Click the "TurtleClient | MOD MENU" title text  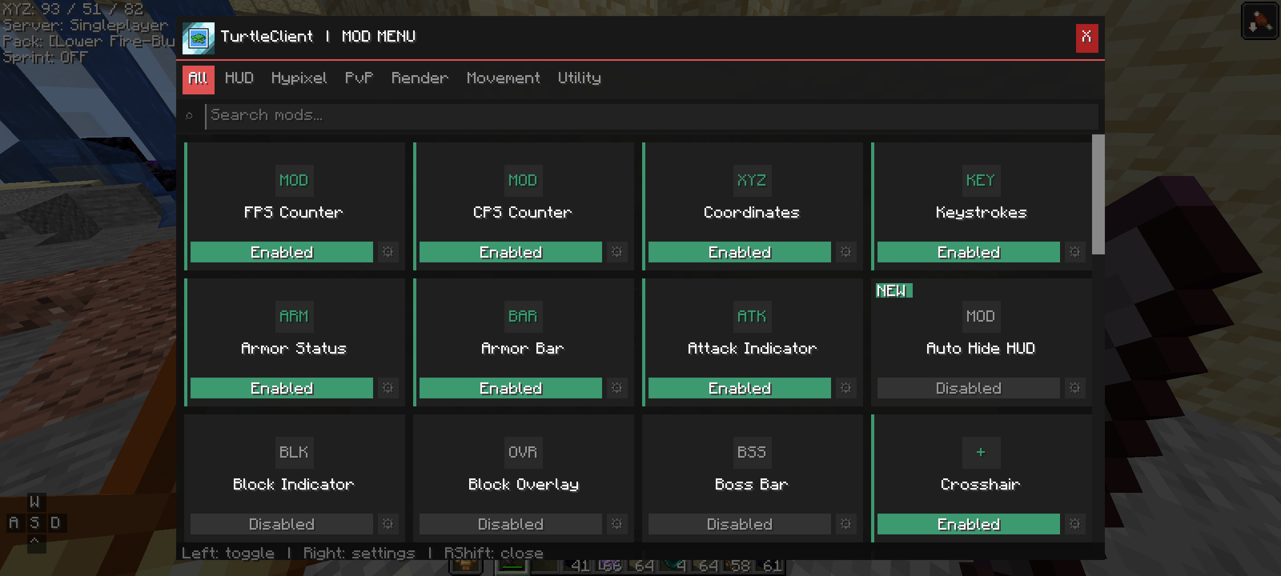(x=318, y=36)
